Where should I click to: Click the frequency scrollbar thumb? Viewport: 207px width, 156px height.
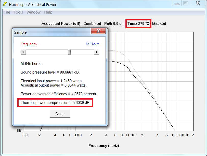coord(69,52)
